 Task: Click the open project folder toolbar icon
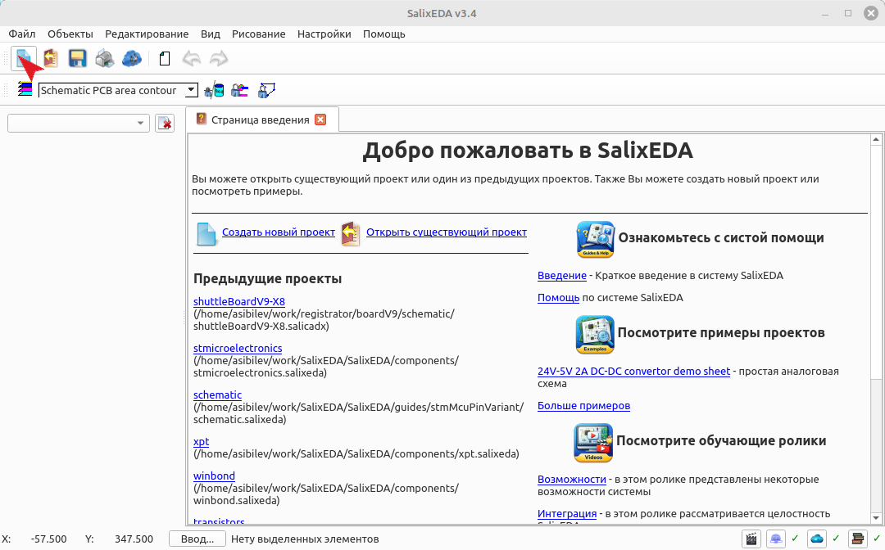(51, 58)
